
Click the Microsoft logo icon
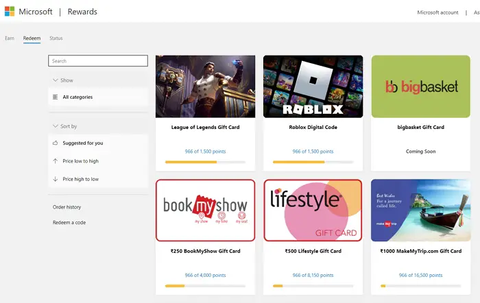[x=10, y=12]
